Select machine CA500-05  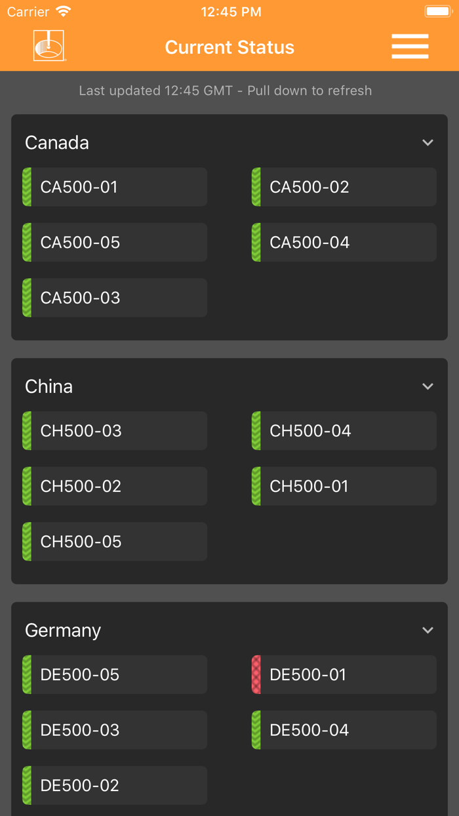(115, 243)
